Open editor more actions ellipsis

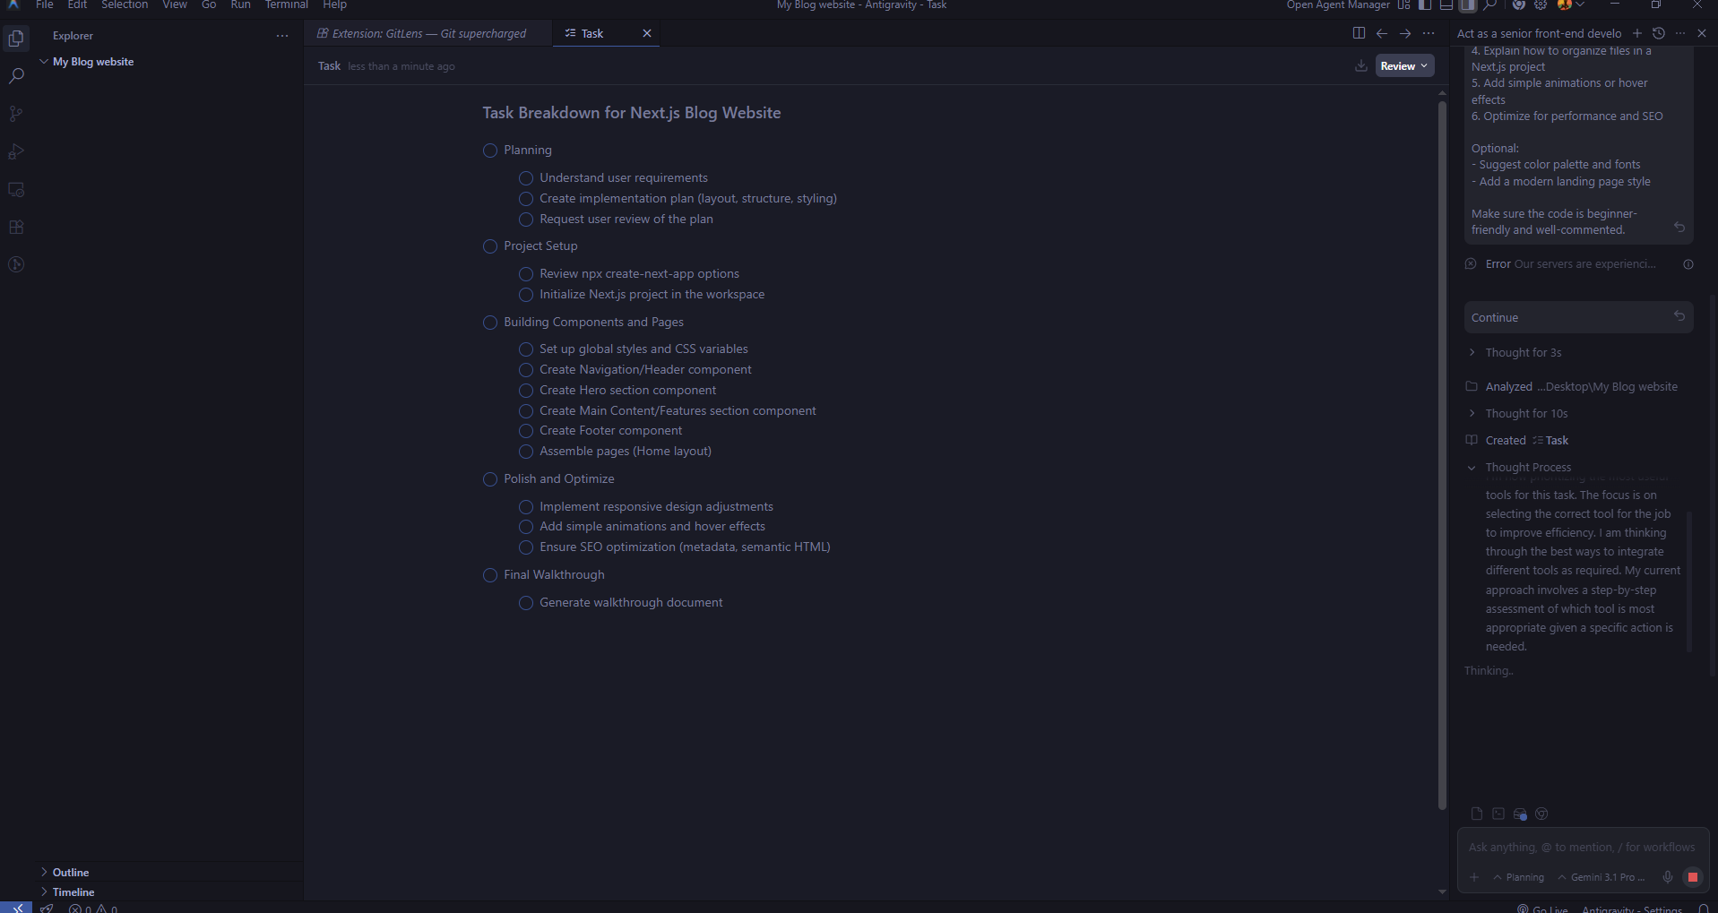[1429, 33]
